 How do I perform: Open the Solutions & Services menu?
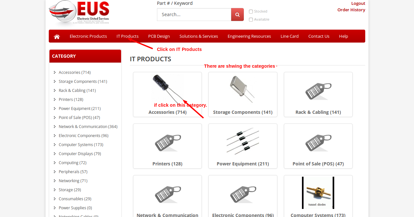pyautogui.click(x=199, y=36)
